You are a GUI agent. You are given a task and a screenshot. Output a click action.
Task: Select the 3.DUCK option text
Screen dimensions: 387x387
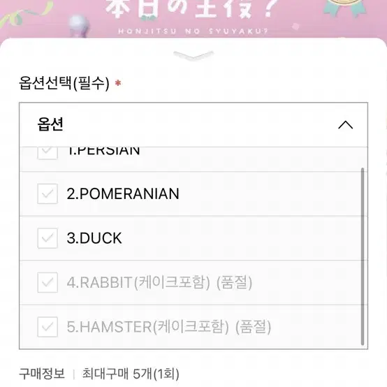[x=94, y=238]
